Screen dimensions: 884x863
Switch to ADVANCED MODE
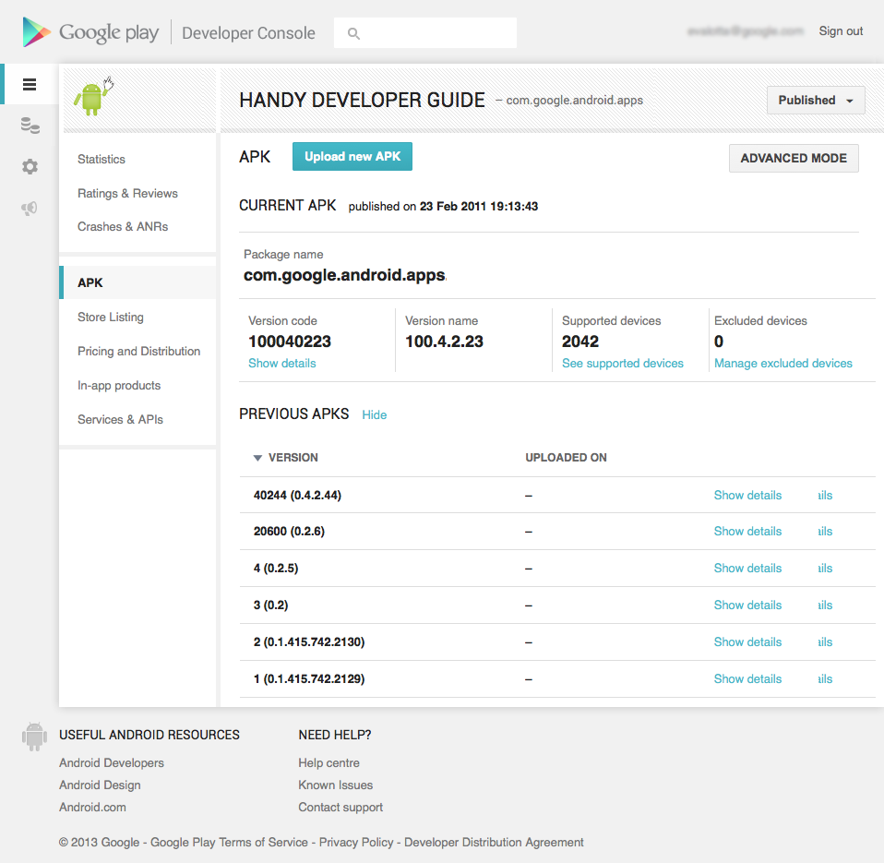click(x=794, y=159)
